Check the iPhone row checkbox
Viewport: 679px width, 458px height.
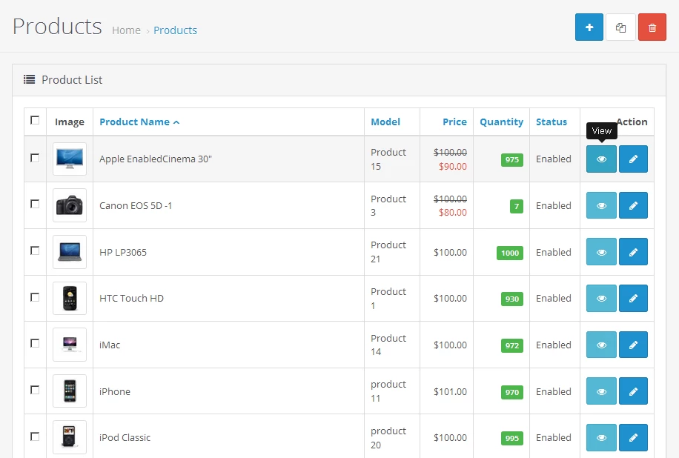pos(35,390)
